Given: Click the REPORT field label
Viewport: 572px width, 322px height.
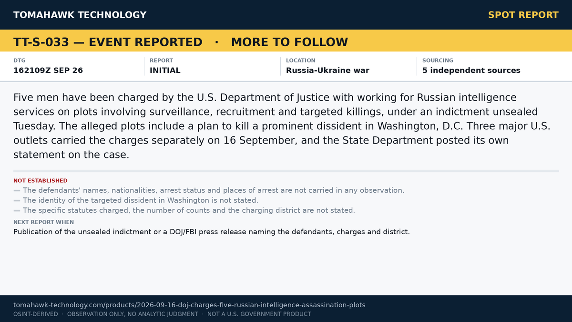Looking at the screenshot, I should [161, 61].
